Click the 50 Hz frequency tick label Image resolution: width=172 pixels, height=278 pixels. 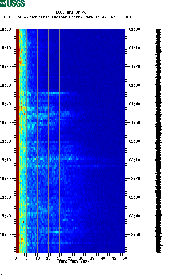(125, 258)
